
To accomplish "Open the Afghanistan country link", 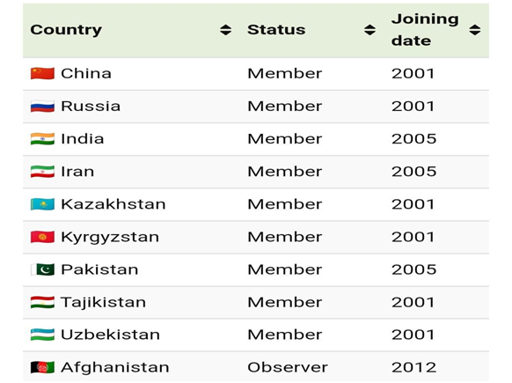I will pyautogui.click(x=115, y=368).
